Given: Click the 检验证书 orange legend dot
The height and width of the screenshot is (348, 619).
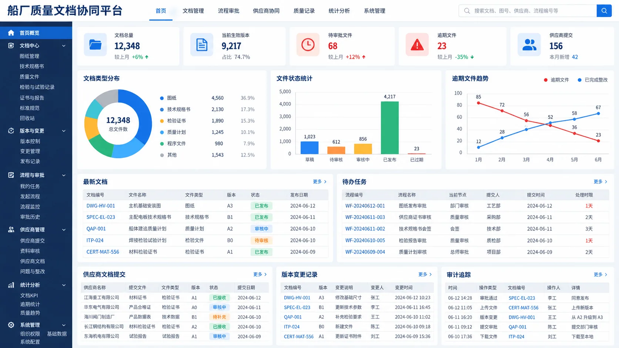Looking at the screenshot, I should [162, 121].
